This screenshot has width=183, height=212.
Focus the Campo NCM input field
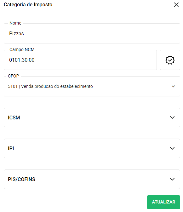[x=80, y=60]
